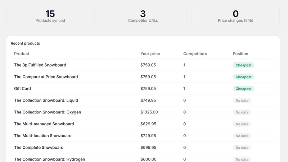Viewport: 288px width, 162px height.
Task: Click the Position column header
Action: (x=240, y=54)
